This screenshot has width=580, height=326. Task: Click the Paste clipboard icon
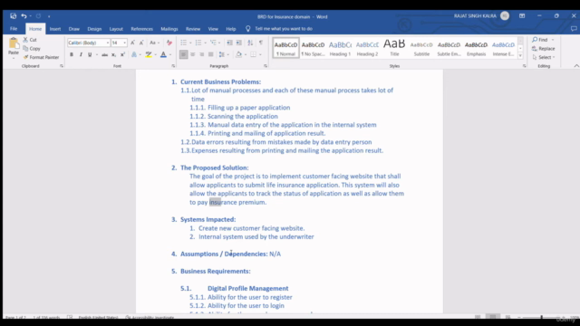tap(14, 43)
